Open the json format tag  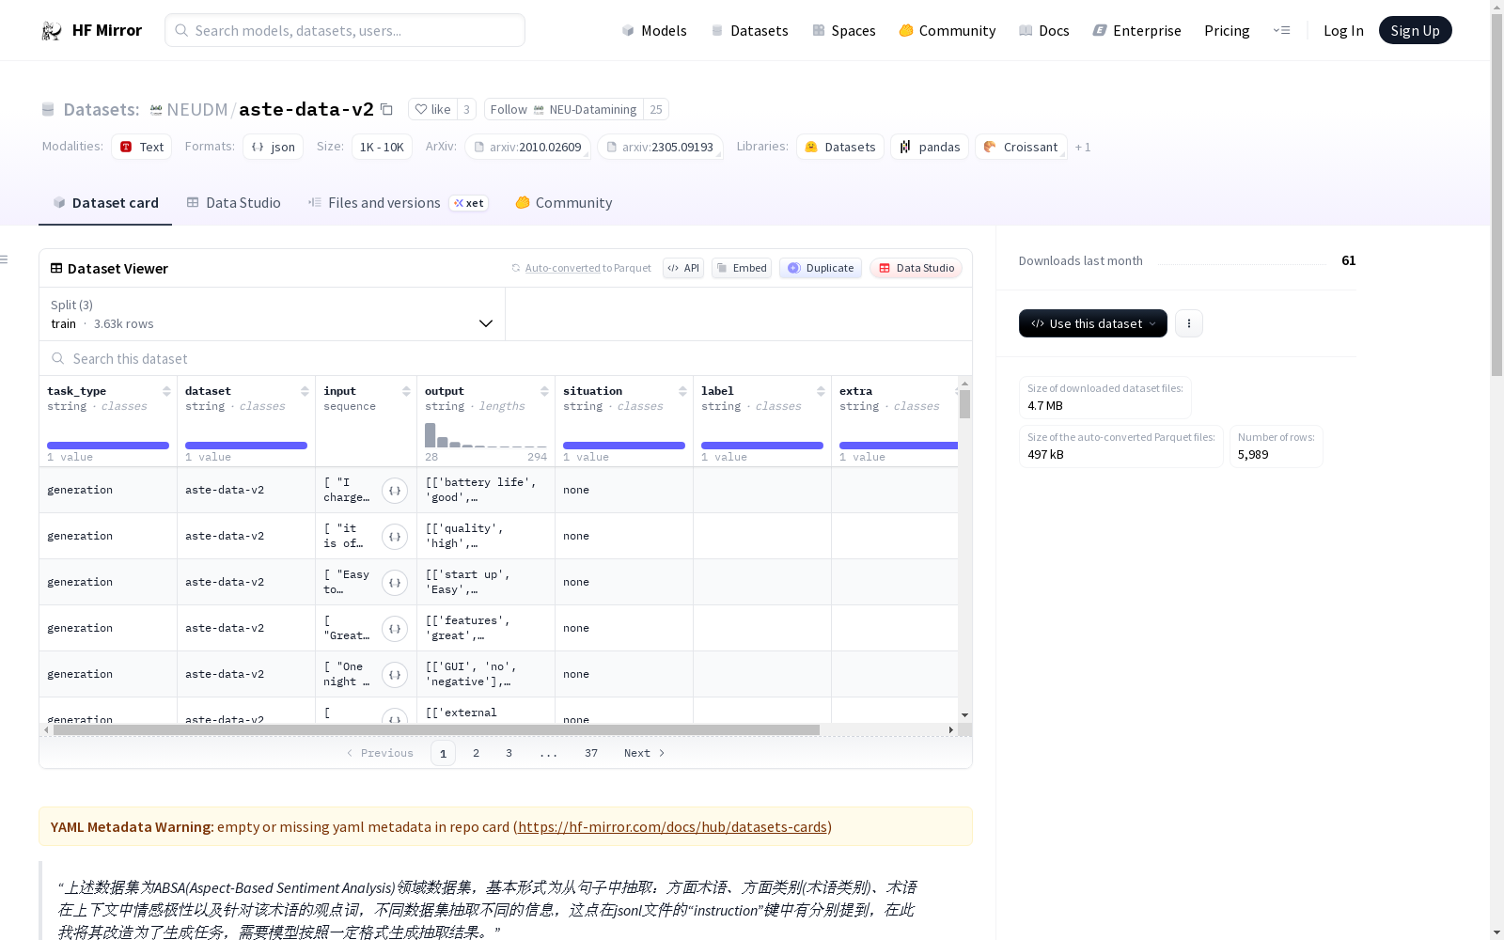click(x=273, y=147)
